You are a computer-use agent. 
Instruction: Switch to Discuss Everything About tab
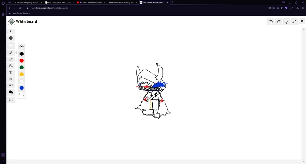(x=27, y=2)
